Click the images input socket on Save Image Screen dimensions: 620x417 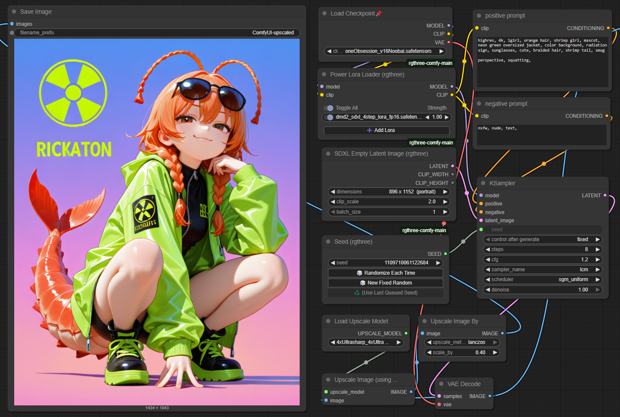point(12,24)
